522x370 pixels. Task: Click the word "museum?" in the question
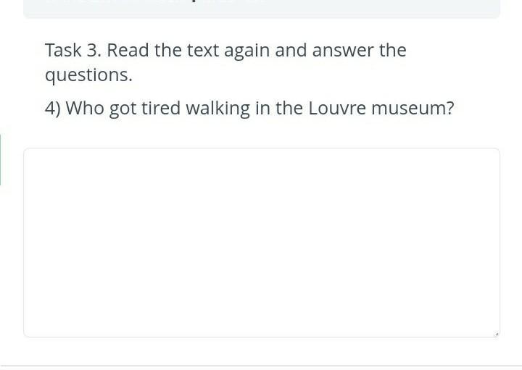tap(413, 109)
